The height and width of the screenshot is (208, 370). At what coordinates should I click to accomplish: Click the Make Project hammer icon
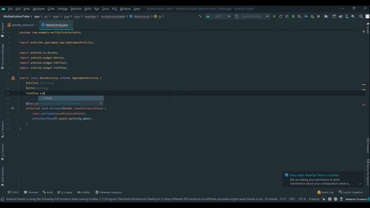(x=200, y=17)
